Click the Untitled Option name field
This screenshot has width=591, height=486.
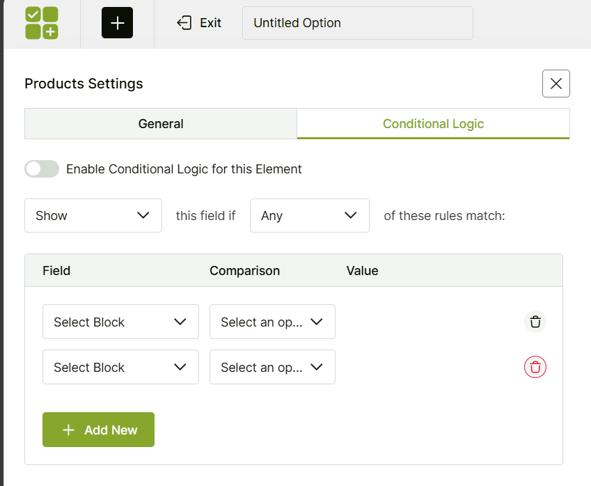(357, 23)
